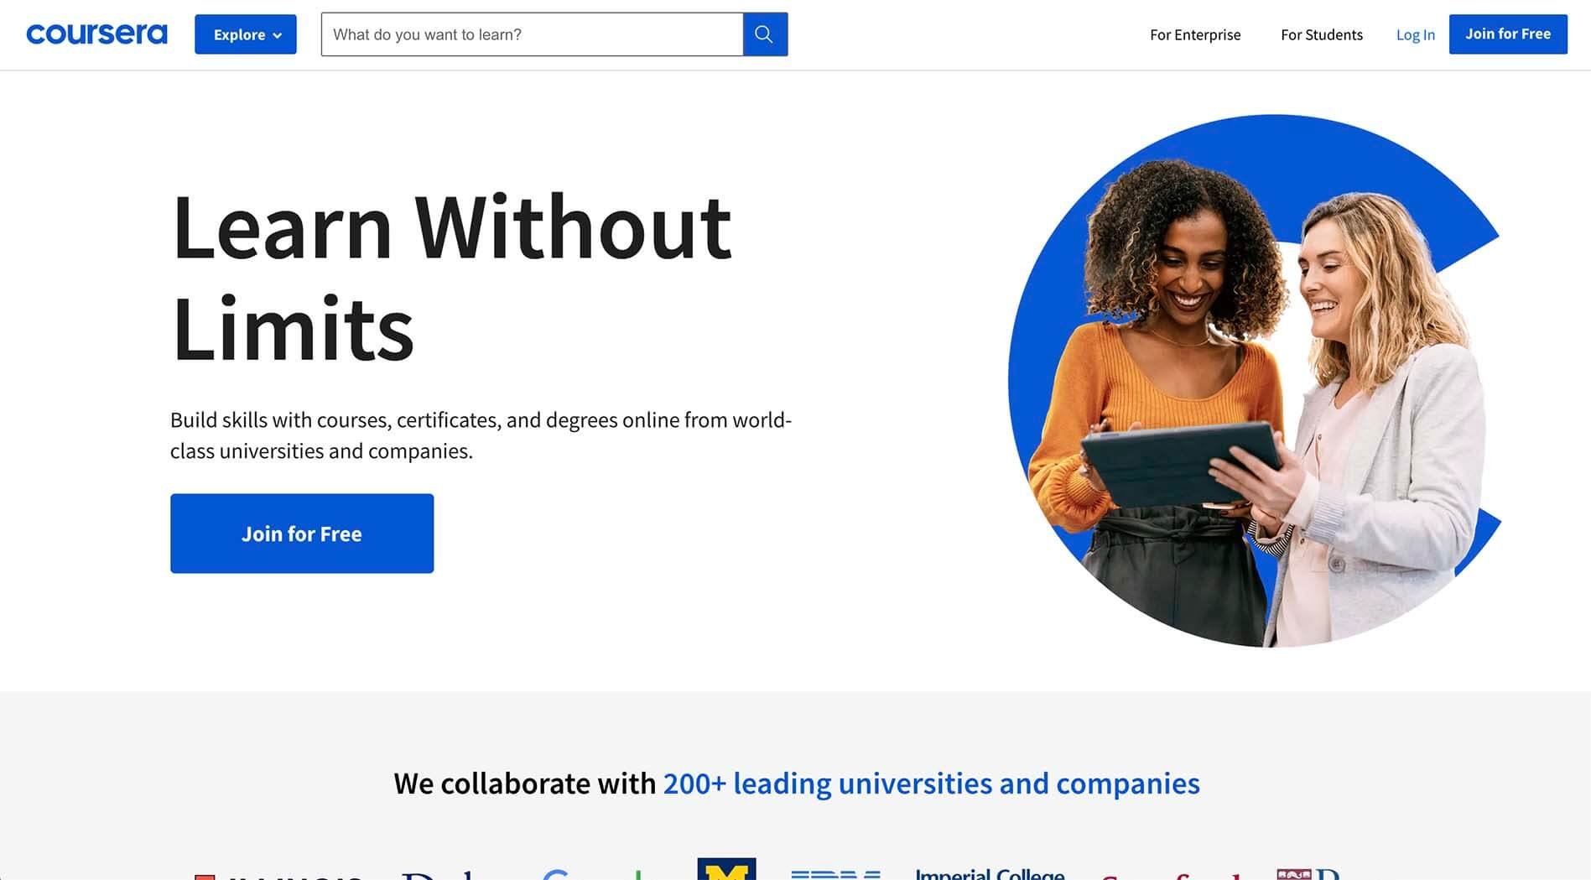Open the For Students menu item

1322,34
